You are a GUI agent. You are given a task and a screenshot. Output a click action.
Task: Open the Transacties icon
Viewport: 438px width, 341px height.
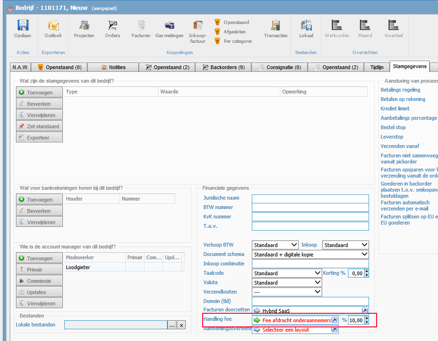pos(275,27)
